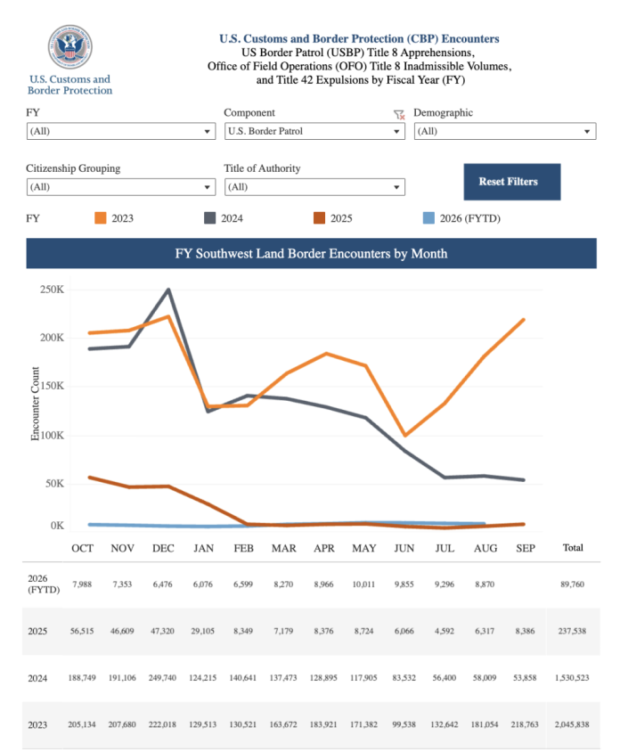Click the 1,530,523 total for 2024

[x=572, y=678]
